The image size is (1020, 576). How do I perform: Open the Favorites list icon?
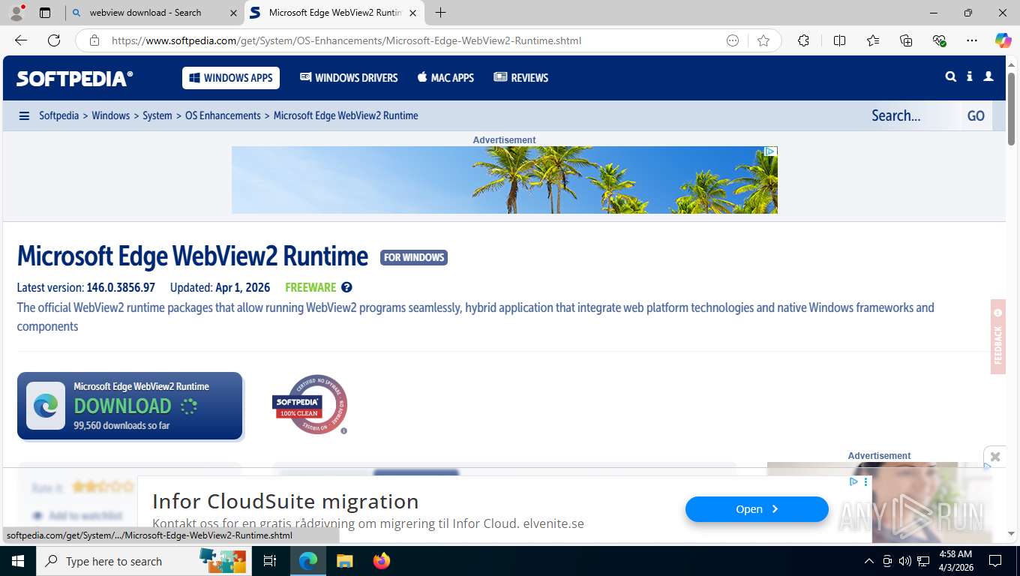pos(873,40)
